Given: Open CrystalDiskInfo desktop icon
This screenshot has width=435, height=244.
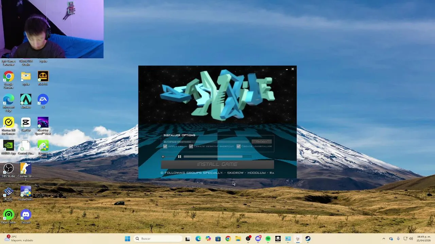Looking at the screenshot, I should point(26,194).
